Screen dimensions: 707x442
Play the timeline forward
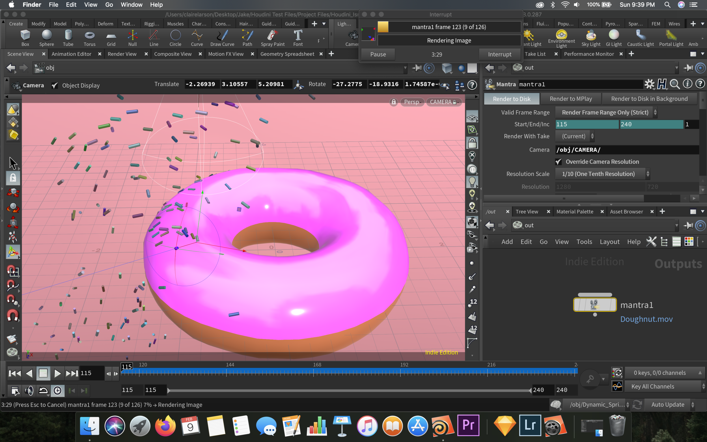pos(57,373)
